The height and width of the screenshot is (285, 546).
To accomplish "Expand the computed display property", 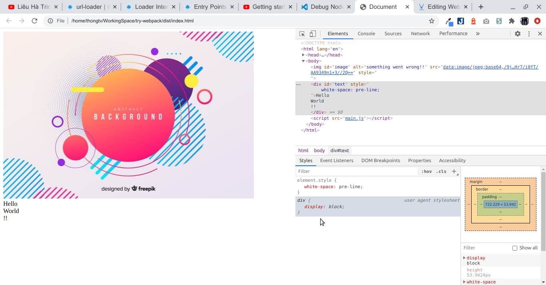I will [x=464, y=258].
